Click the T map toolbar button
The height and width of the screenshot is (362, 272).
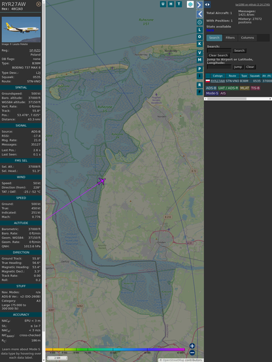(178, 4)
